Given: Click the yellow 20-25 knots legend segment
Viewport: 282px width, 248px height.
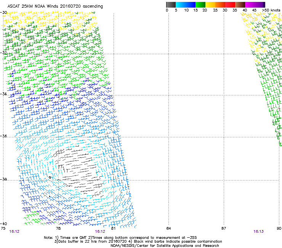Looking at the screenshot, I should [210, 5].
